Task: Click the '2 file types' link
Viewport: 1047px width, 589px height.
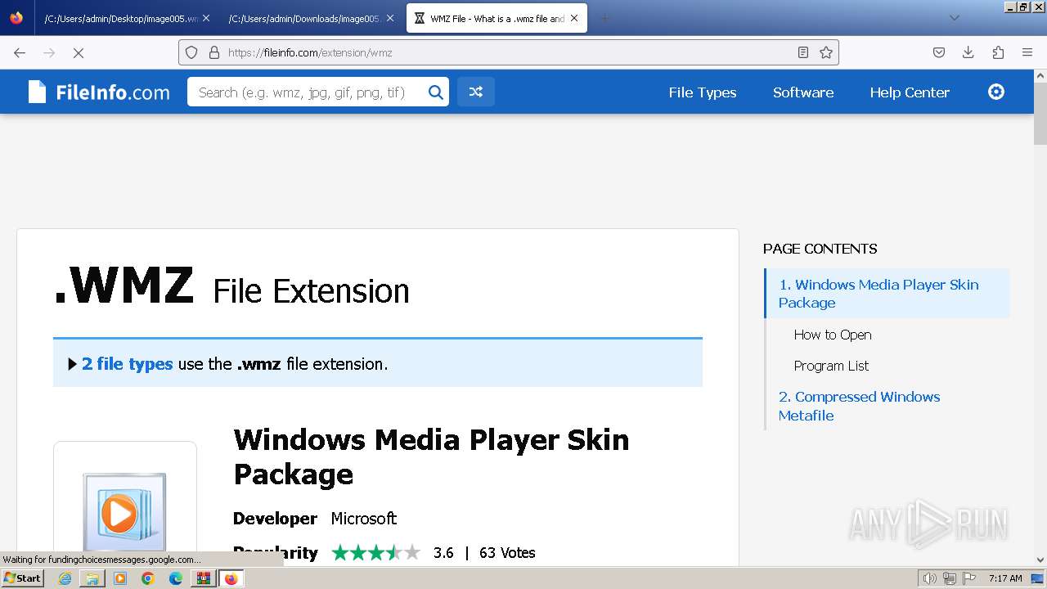Action: [x=127, y=364]
